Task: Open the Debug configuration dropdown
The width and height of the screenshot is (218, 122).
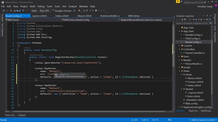Action: click(34, 11)
